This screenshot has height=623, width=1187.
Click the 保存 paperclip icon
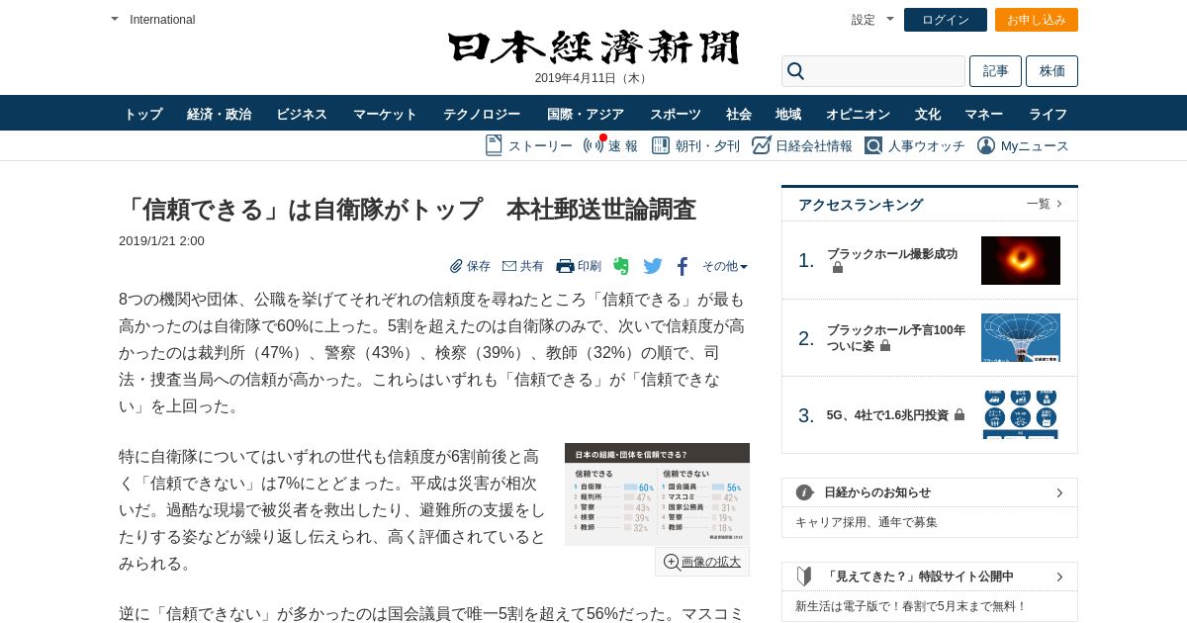tap(456, 266)
